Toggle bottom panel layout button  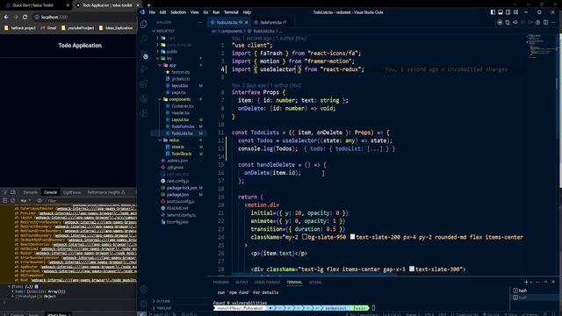501,12
